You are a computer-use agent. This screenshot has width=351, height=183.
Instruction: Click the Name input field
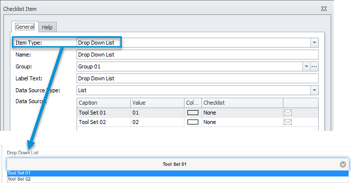click(x=197, y=55)
